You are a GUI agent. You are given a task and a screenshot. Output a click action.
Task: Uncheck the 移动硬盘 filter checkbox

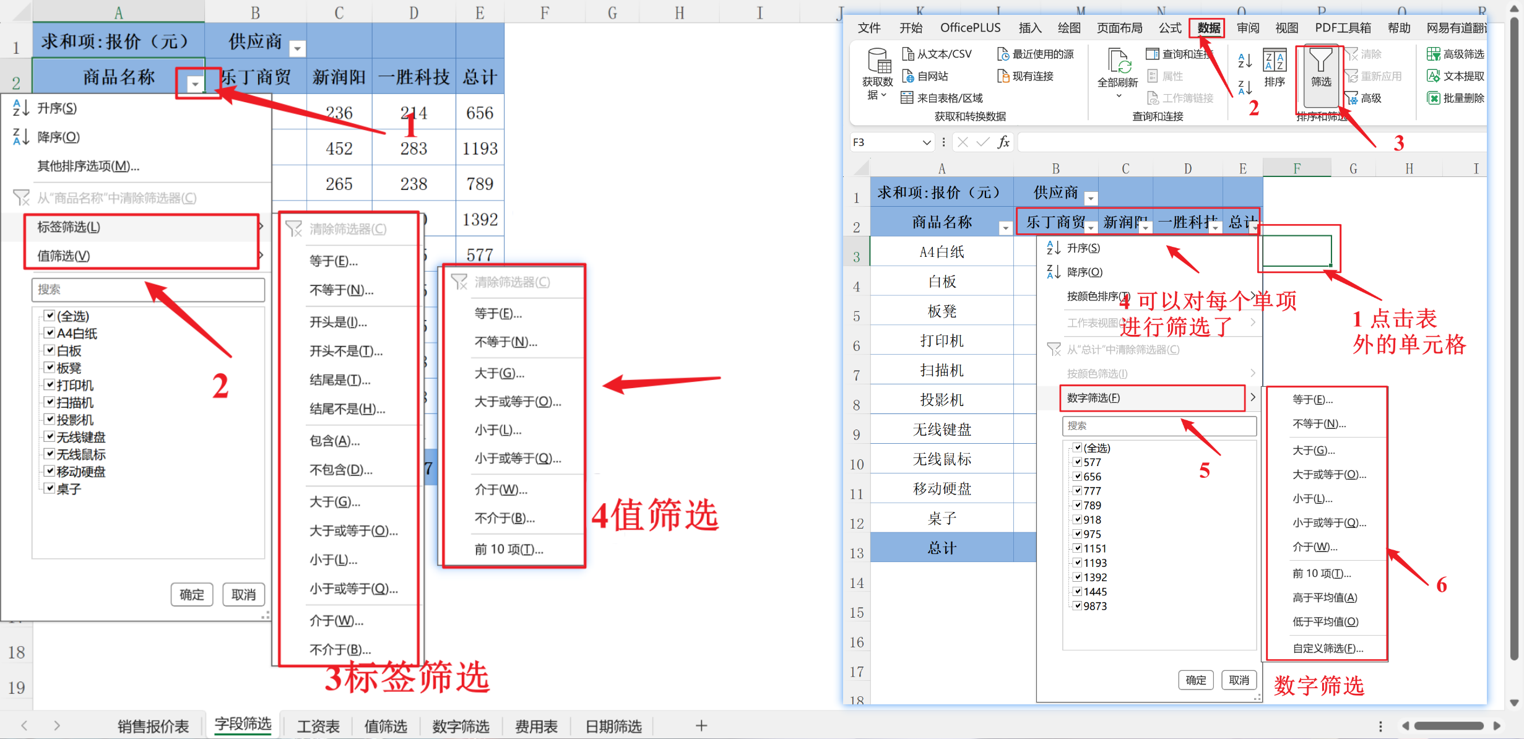[50, 471]
